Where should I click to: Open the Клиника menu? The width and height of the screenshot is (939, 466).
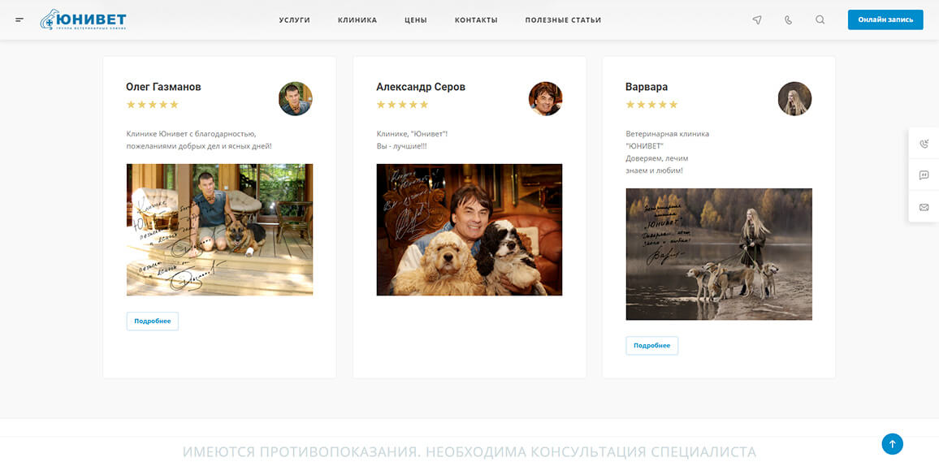(357, 20)
